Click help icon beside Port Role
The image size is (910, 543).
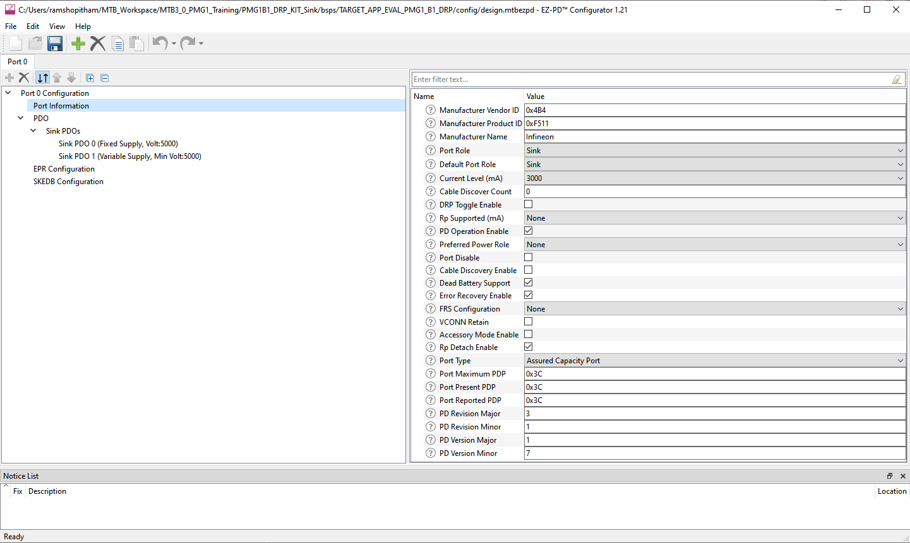(x=431, y=150)
